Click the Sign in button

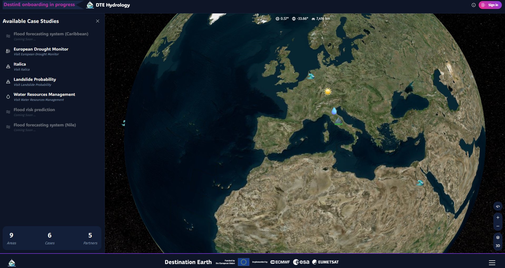pyautogui.click(x=490, y=5)
